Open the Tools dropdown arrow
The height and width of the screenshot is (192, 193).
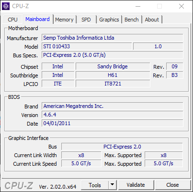tap(113, 185)
